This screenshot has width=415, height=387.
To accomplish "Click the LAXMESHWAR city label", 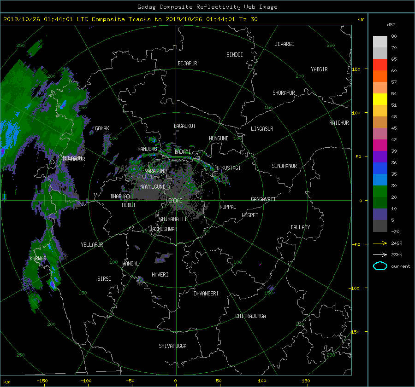I will pyautogui.click(x=163, y=229).
